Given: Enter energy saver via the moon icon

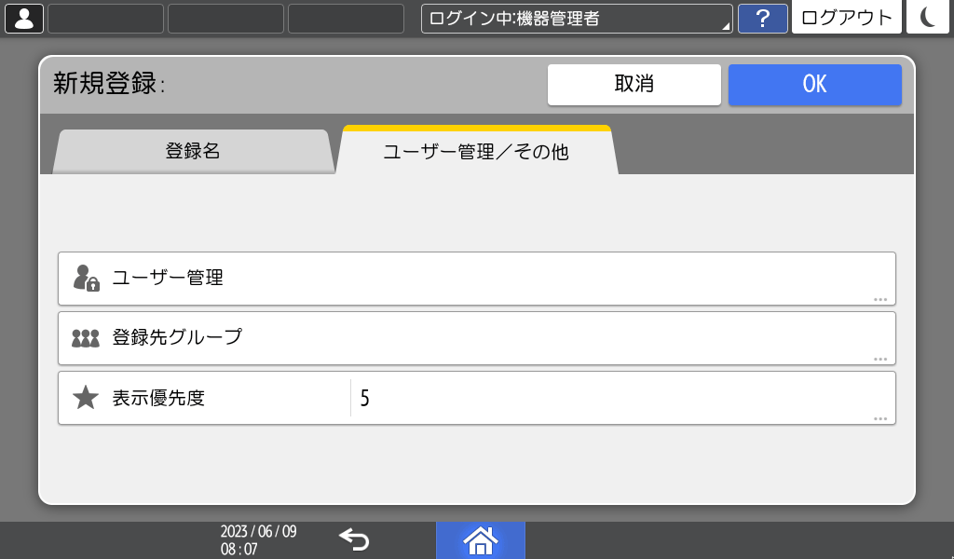Looking at the screenshot, I should point(927,17).
